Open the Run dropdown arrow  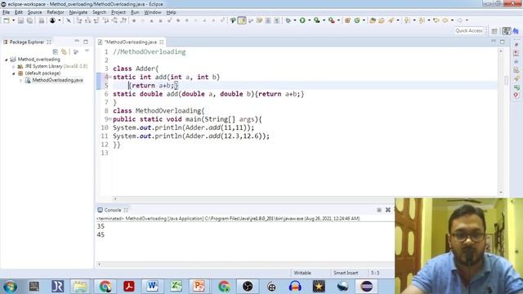click(x=309, y=20)
